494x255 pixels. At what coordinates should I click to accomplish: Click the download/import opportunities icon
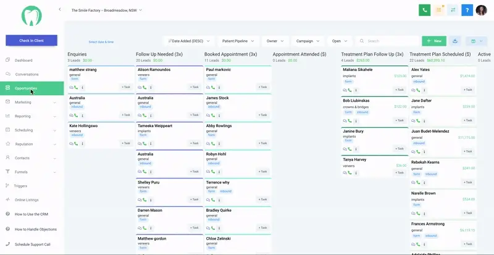(454, 41)
